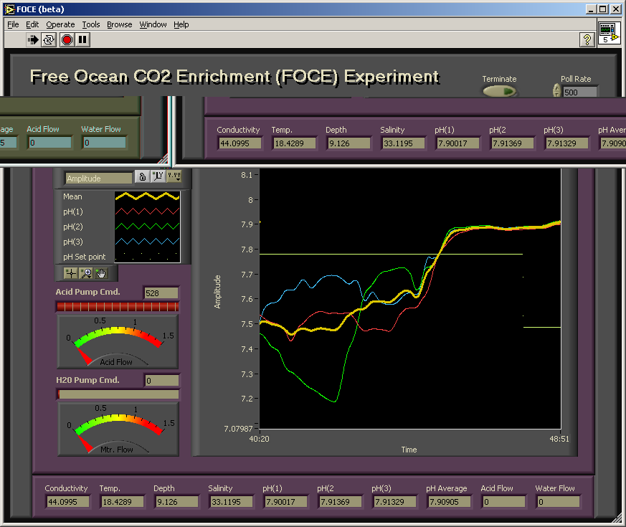Viewport: 626px width, 527px height.
Task: Open the Tools menu
Action: coord(91,24)
